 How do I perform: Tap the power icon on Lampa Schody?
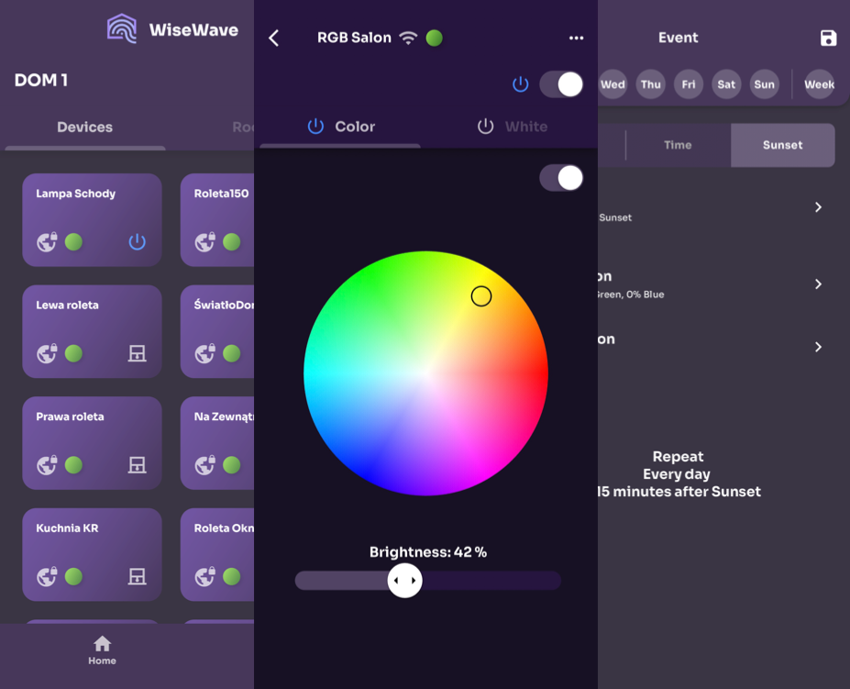pyautogui.click(x=137, y=242)
